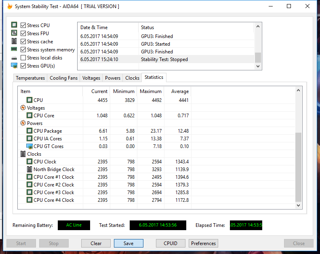Click the disk drive icon beside Stress local disks
The height and width of the screenshot is (254, 320).
[x=14, y=58]
